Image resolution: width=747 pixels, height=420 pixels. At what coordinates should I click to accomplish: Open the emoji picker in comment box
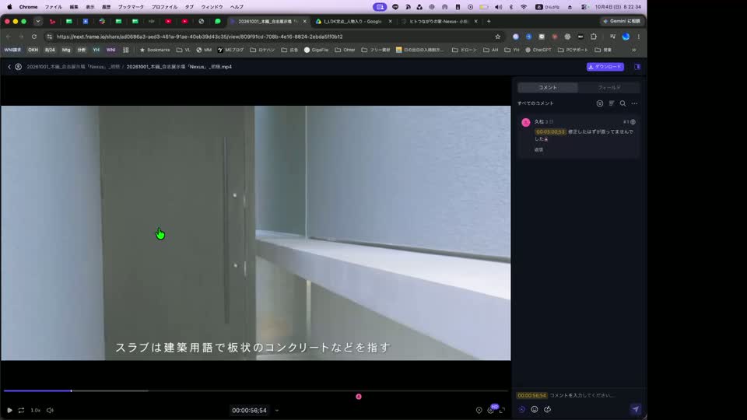[x=535, y=410]
